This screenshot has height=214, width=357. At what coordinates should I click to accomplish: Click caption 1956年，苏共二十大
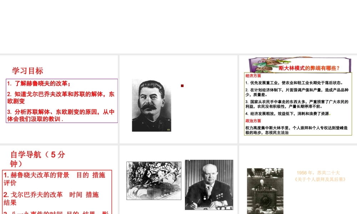click(318, 173)
